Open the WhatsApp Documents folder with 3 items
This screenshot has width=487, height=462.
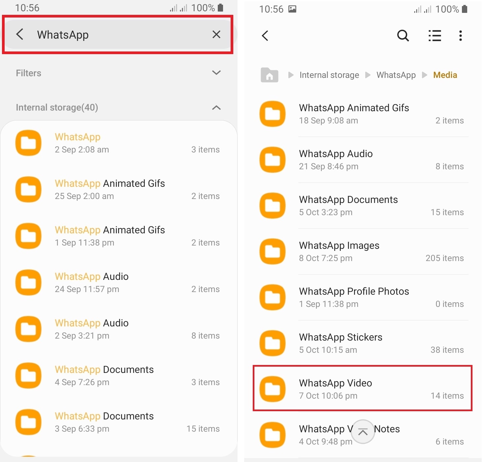pos(119,376)
